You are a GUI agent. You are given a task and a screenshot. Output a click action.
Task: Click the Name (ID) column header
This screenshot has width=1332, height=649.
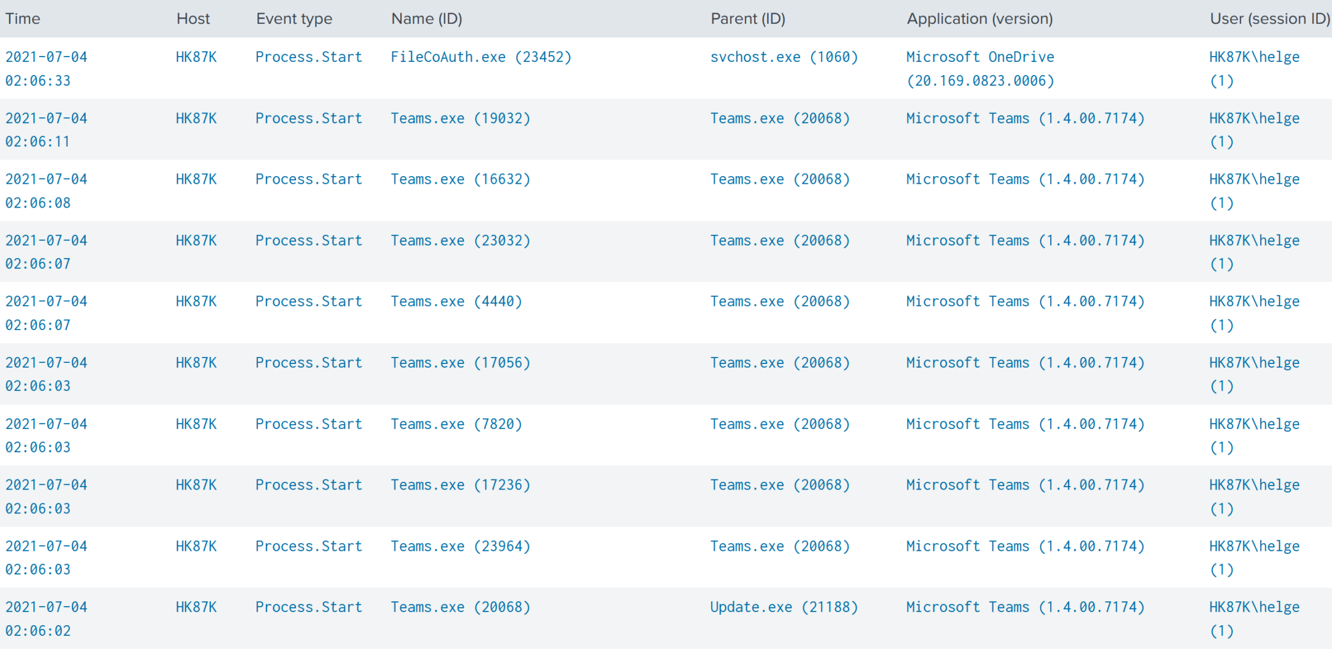pos(426,18)
